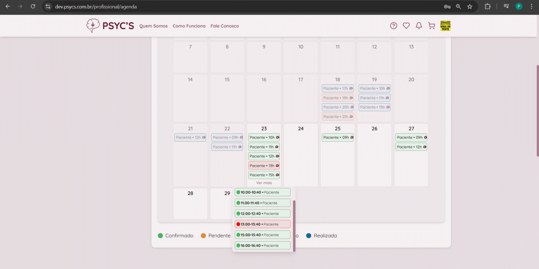The image size is (539, 269).
Task: Open the 'Quem Somos' menu item
Action: tap(153, 26)
